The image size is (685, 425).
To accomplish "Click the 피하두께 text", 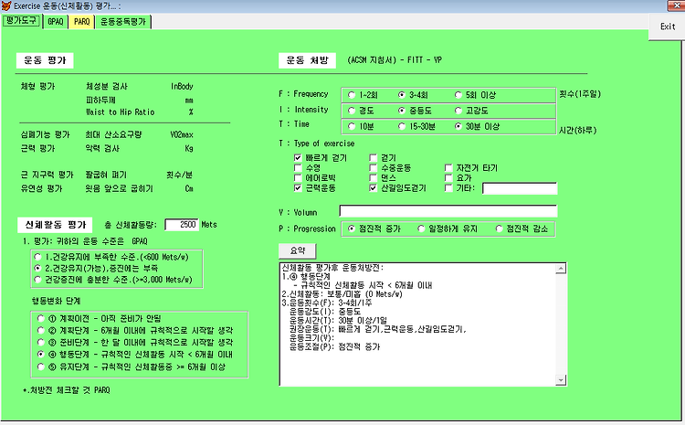I will pyautogui.click(x=100, y=100).
